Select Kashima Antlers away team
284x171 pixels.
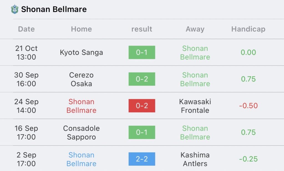(x=195, y=159)
